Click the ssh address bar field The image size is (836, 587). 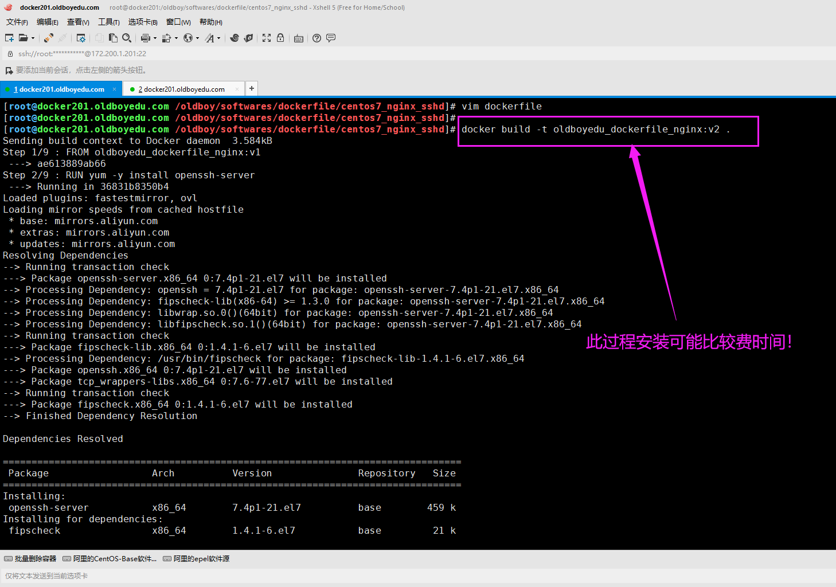[x=229, y=53]
